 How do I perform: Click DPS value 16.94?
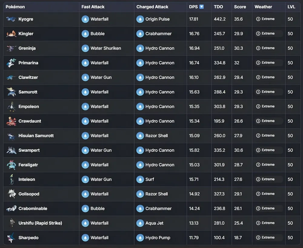pyautogui.click(x=195, y=48)
